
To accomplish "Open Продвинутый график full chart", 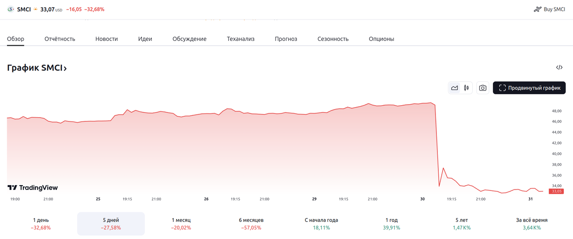I will [529, 88].
